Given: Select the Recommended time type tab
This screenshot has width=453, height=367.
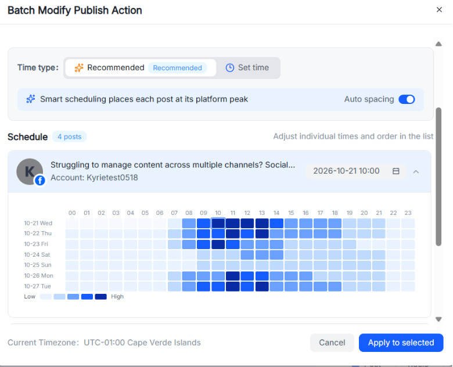Looking at the screenshot, I should point(141,67).
